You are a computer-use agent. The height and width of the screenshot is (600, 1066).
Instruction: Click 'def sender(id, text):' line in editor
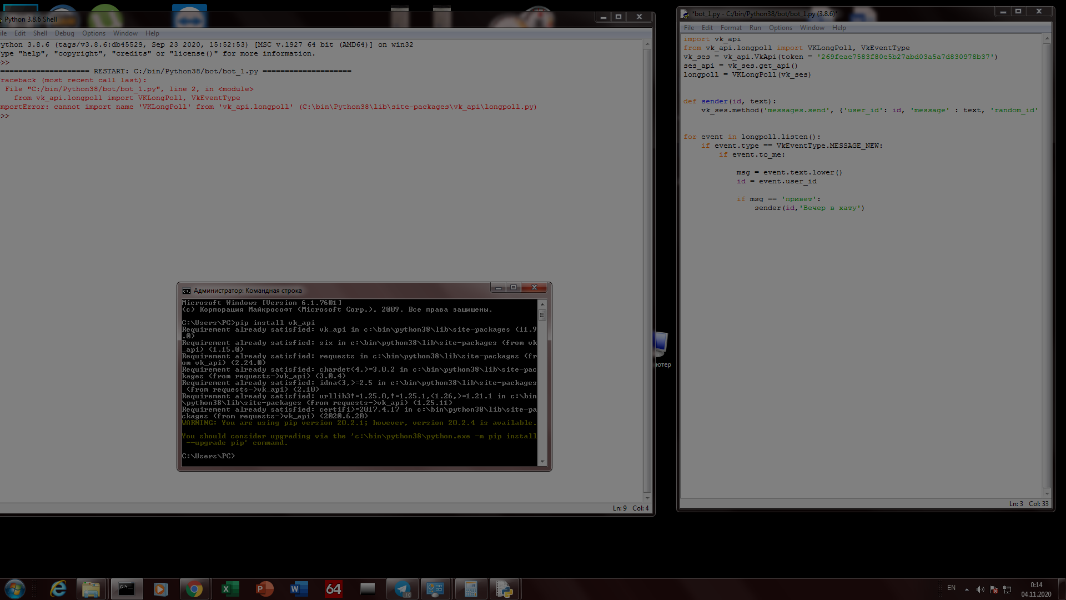(x=729, y=101)
